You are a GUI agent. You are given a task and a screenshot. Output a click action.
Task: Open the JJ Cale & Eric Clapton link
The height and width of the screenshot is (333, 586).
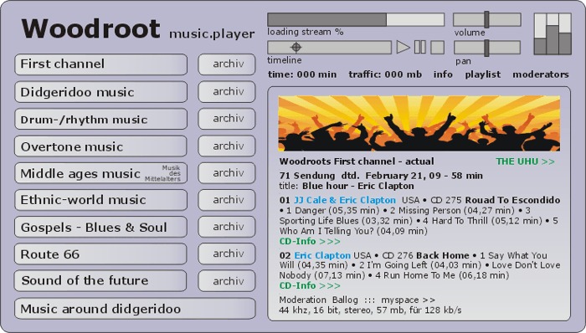coord(345,200)
